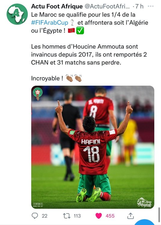This screenshot has height=225, width=161.
Task: Click the social media icons in photo corner
Action: coord(38,204)
